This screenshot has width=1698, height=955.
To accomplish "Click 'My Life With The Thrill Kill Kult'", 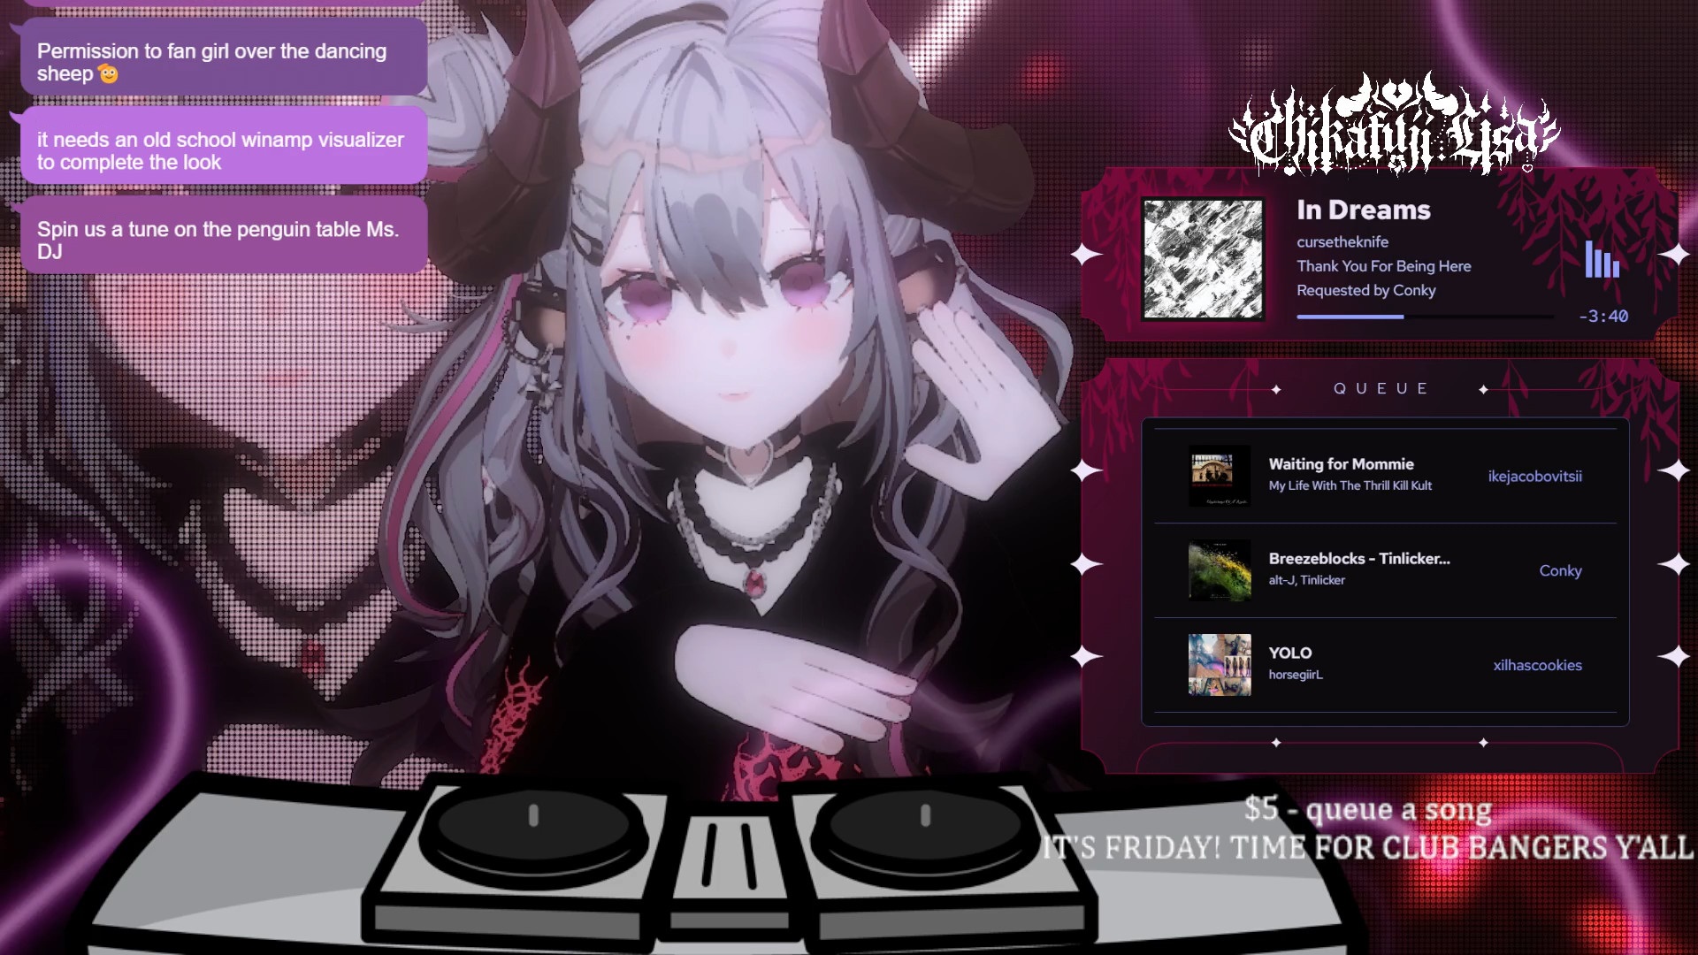I will point(1350,485).
